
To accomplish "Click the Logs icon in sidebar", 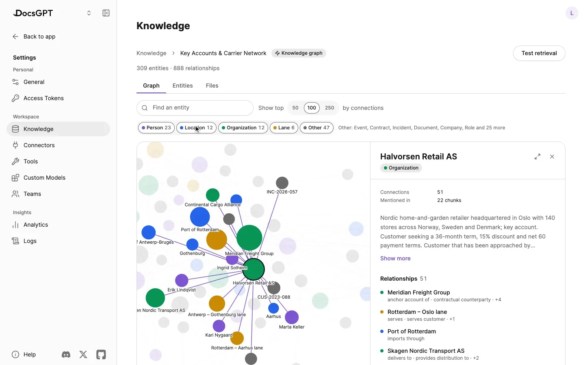I will (15, 241).
